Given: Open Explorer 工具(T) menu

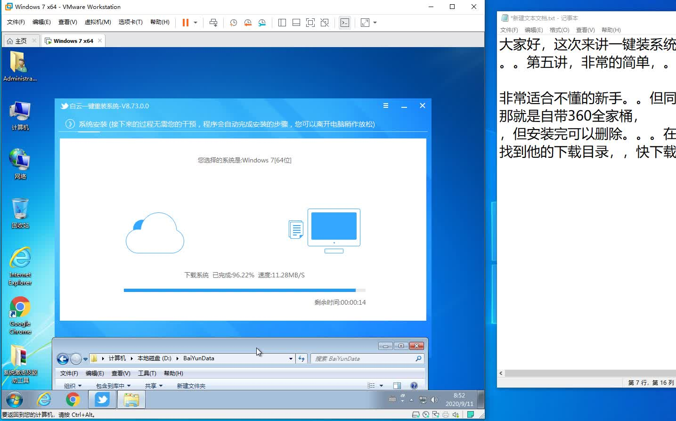Looking at the screenshot, I should [147, 373].
